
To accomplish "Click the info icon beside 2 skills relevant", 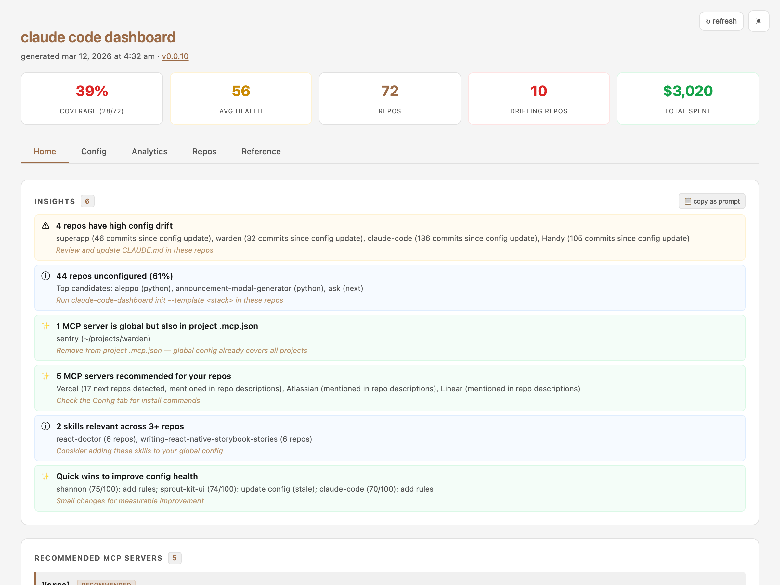I will pos(45,426).
